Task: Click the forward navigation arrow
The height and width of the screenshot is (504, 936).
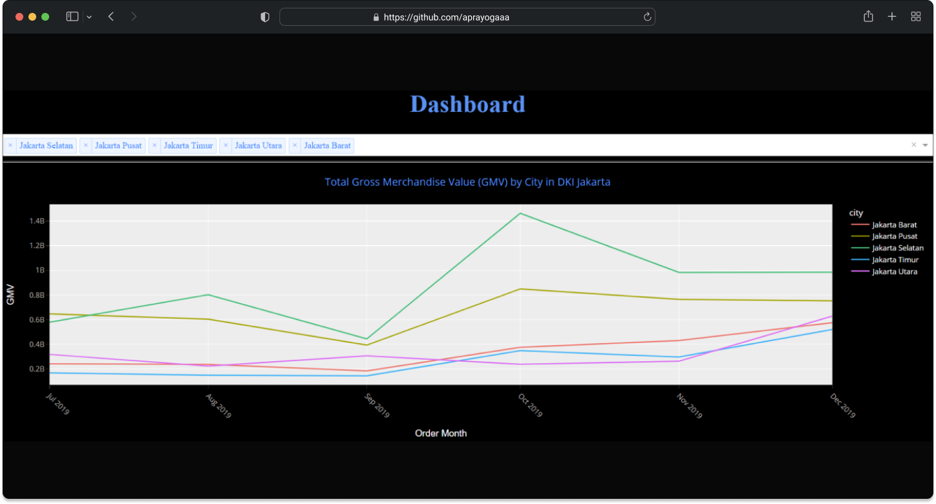Action: 134,16
